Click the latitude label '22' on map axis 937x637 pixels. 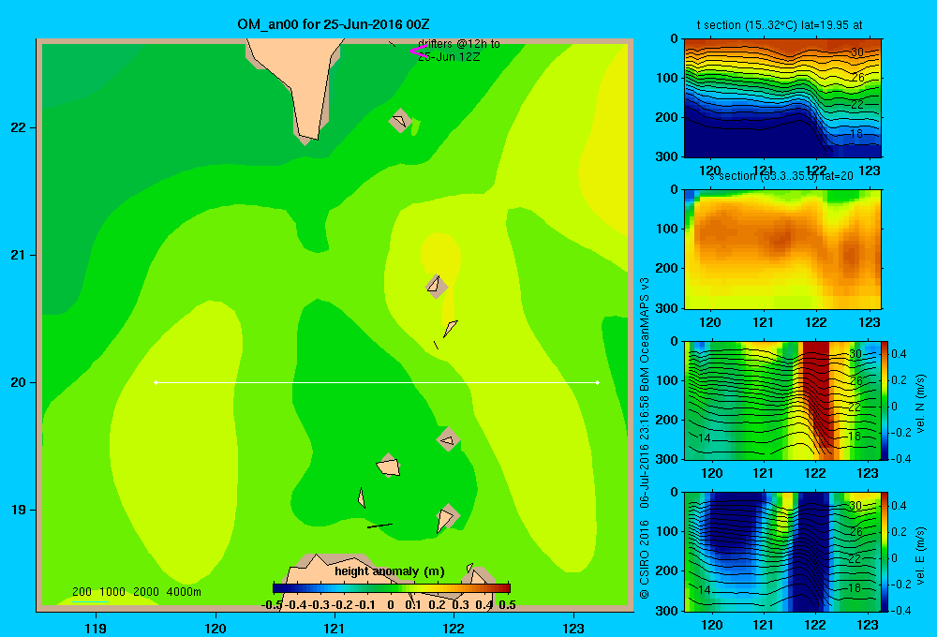click(x=19, y=127)
